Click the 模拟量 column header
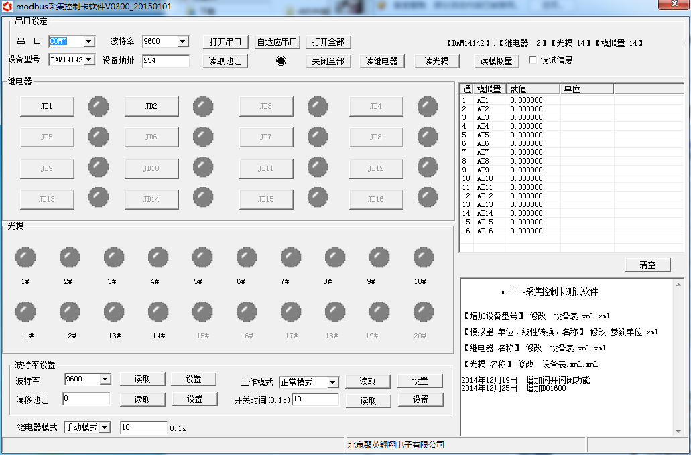 pyautogui.click(x=489, y=88)
